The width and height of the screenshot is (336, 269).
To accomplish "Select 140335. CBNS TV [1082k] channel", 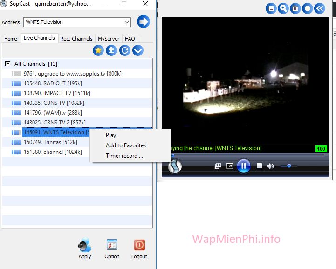I will 77,103.
